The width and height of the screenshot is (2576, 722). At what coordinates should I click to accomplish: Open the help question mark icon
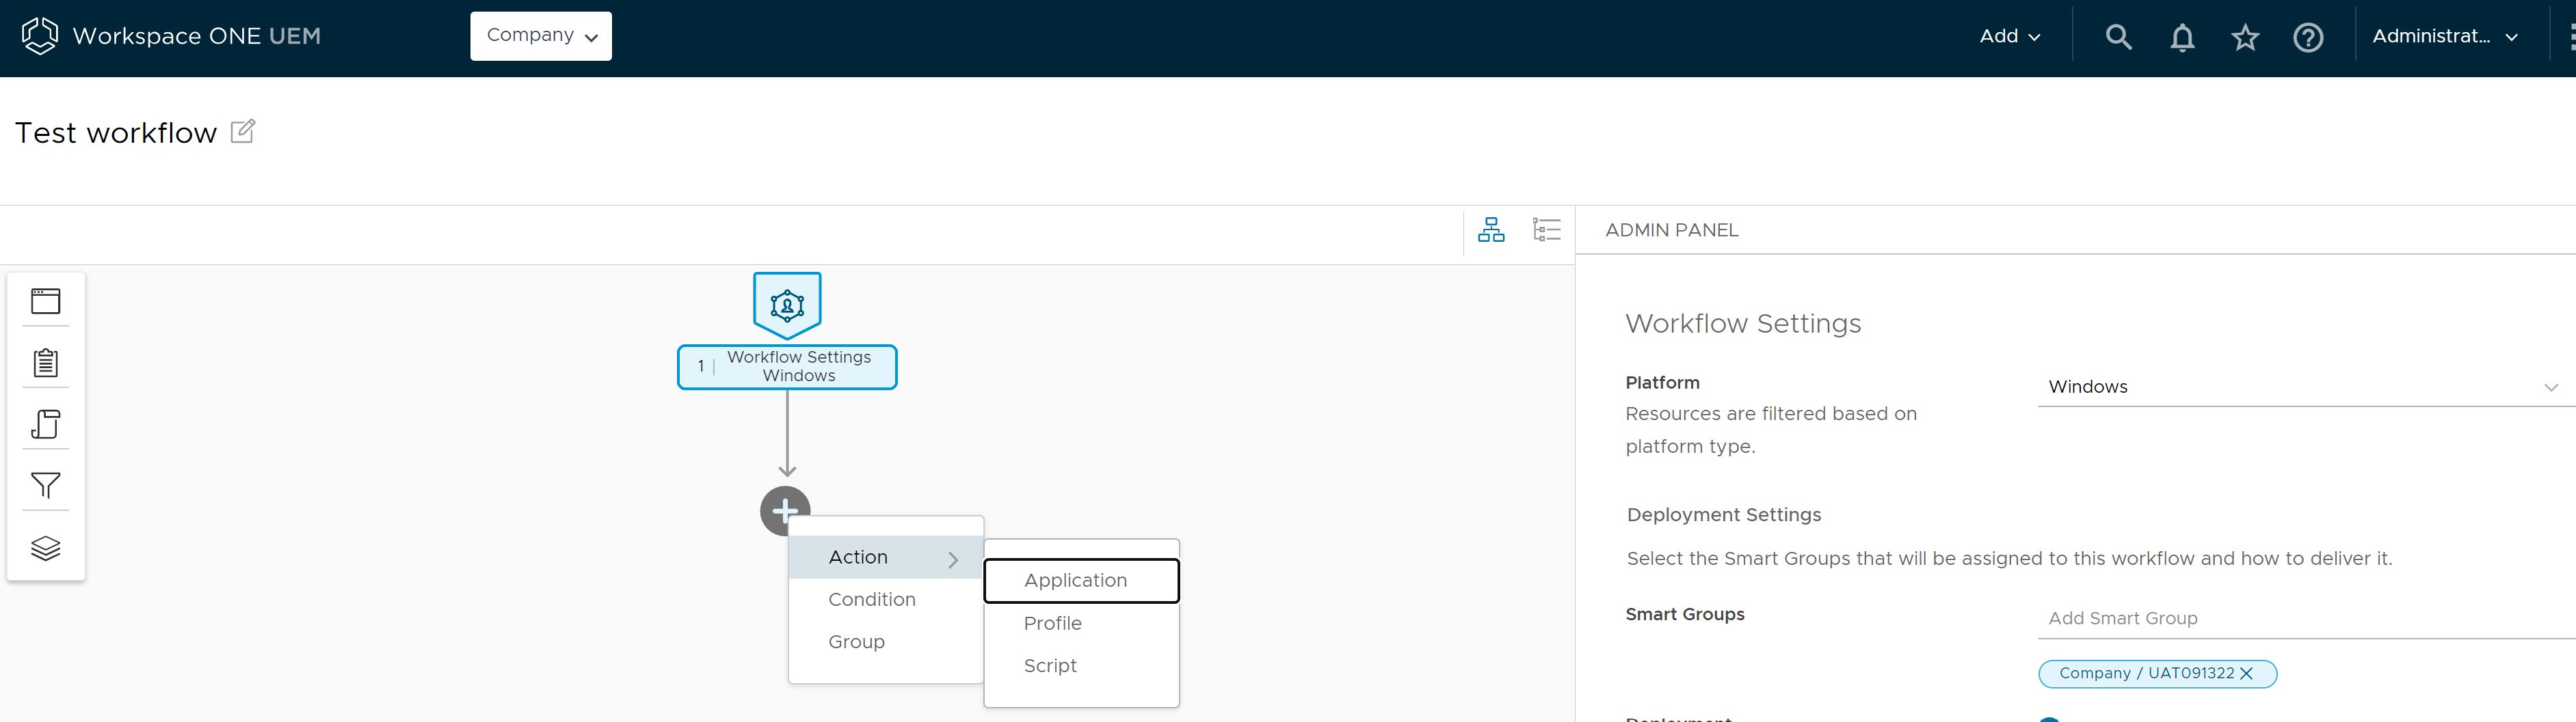[x=2308, y=38]
